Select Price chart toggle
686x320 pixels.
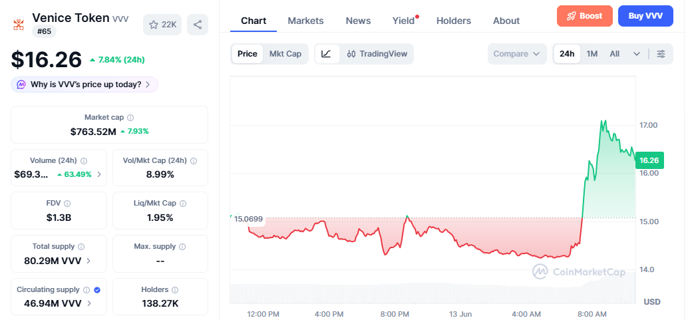click(248, 54)
